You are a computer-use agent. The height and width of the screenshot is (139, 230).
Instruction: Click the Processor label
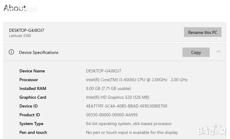(x=29, y=80)
